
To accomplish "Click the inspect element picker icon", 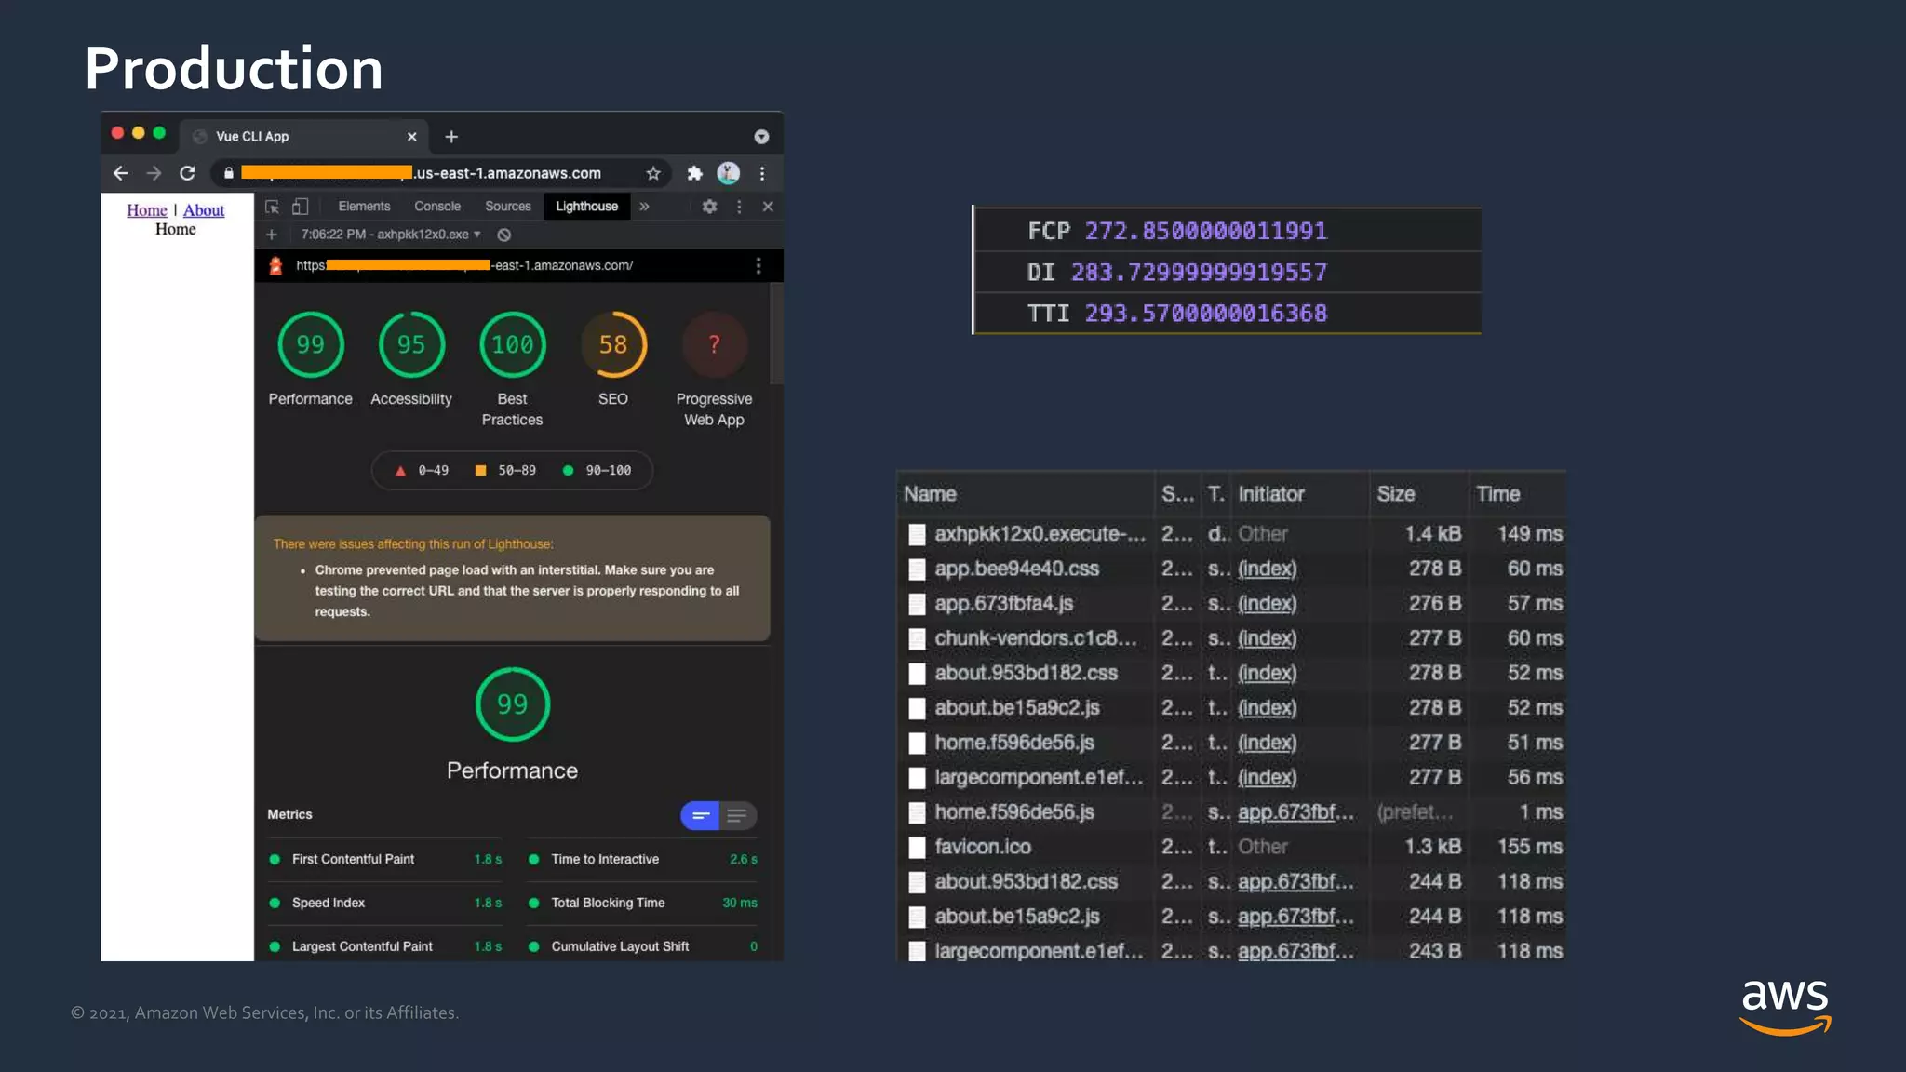I will [272, 207].
